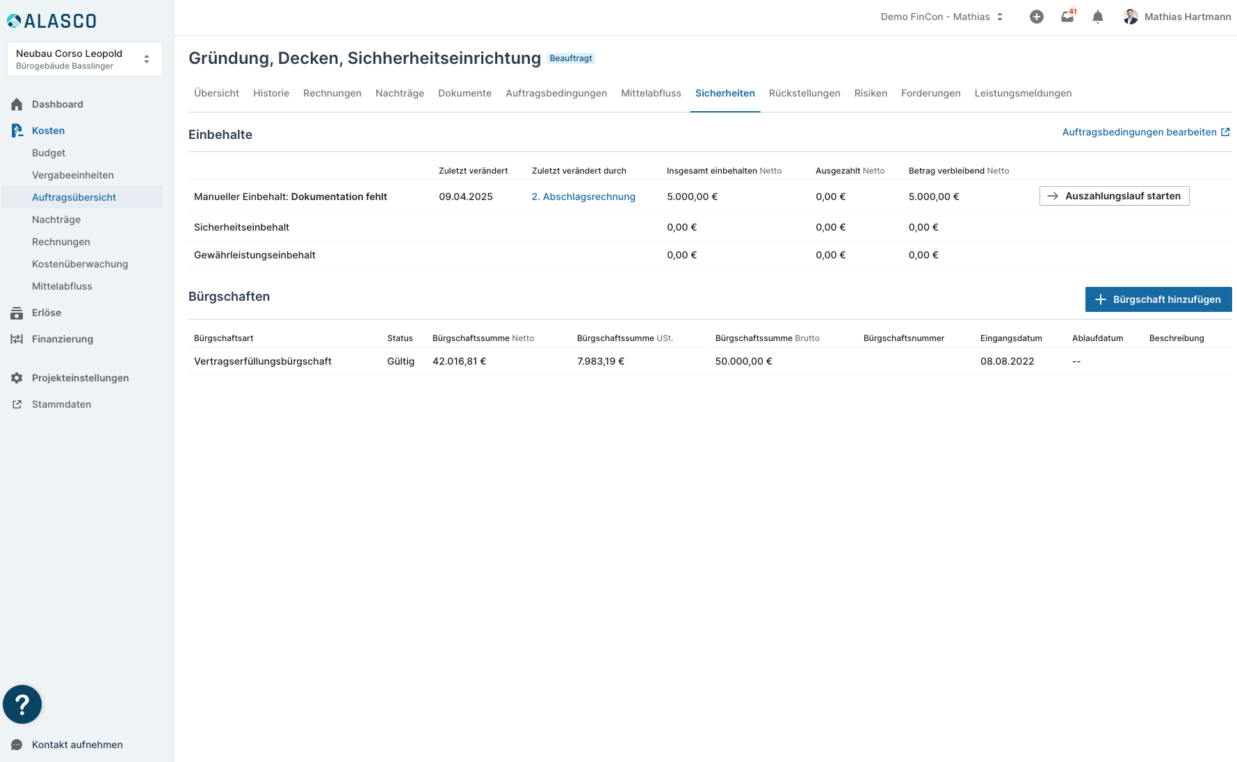The width and height of the screenshot is (1237, 762).
Task: Switch to the Rückstellungen tab
Action: (x=804, y=93)
